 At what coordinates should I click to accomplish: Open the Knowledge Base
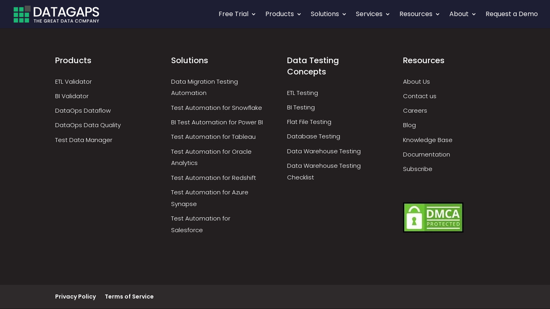[x=428, y=140]
